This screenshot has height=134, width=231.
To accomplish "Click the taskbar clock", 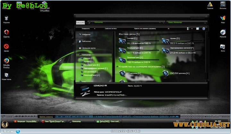I will click(218, 124).
